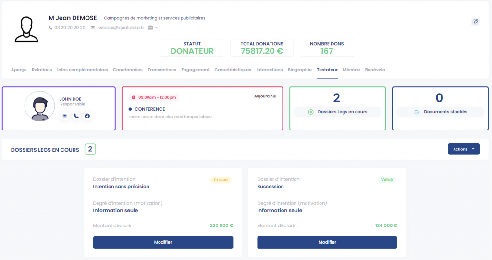Image resolution: width=492 pixels, height=260 pixels.
Task: Click the phone icon next to 03 20 20 20 20
Action: coord(50,27)
